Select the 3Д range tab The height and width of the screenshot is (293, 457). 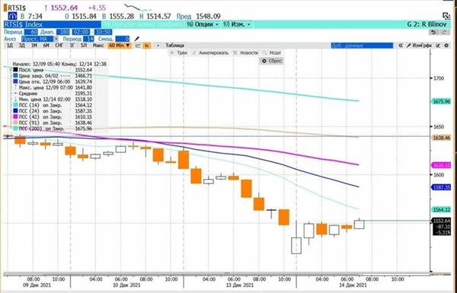point(22,46)
